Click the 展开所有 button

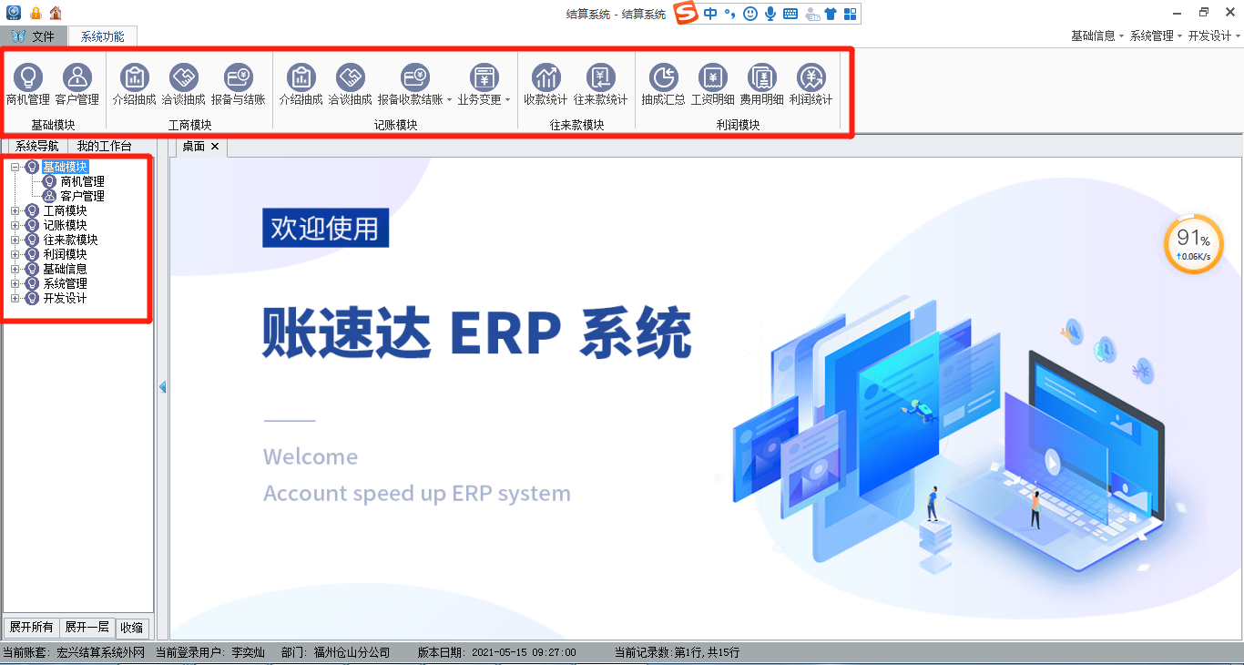tap(32, 627)
